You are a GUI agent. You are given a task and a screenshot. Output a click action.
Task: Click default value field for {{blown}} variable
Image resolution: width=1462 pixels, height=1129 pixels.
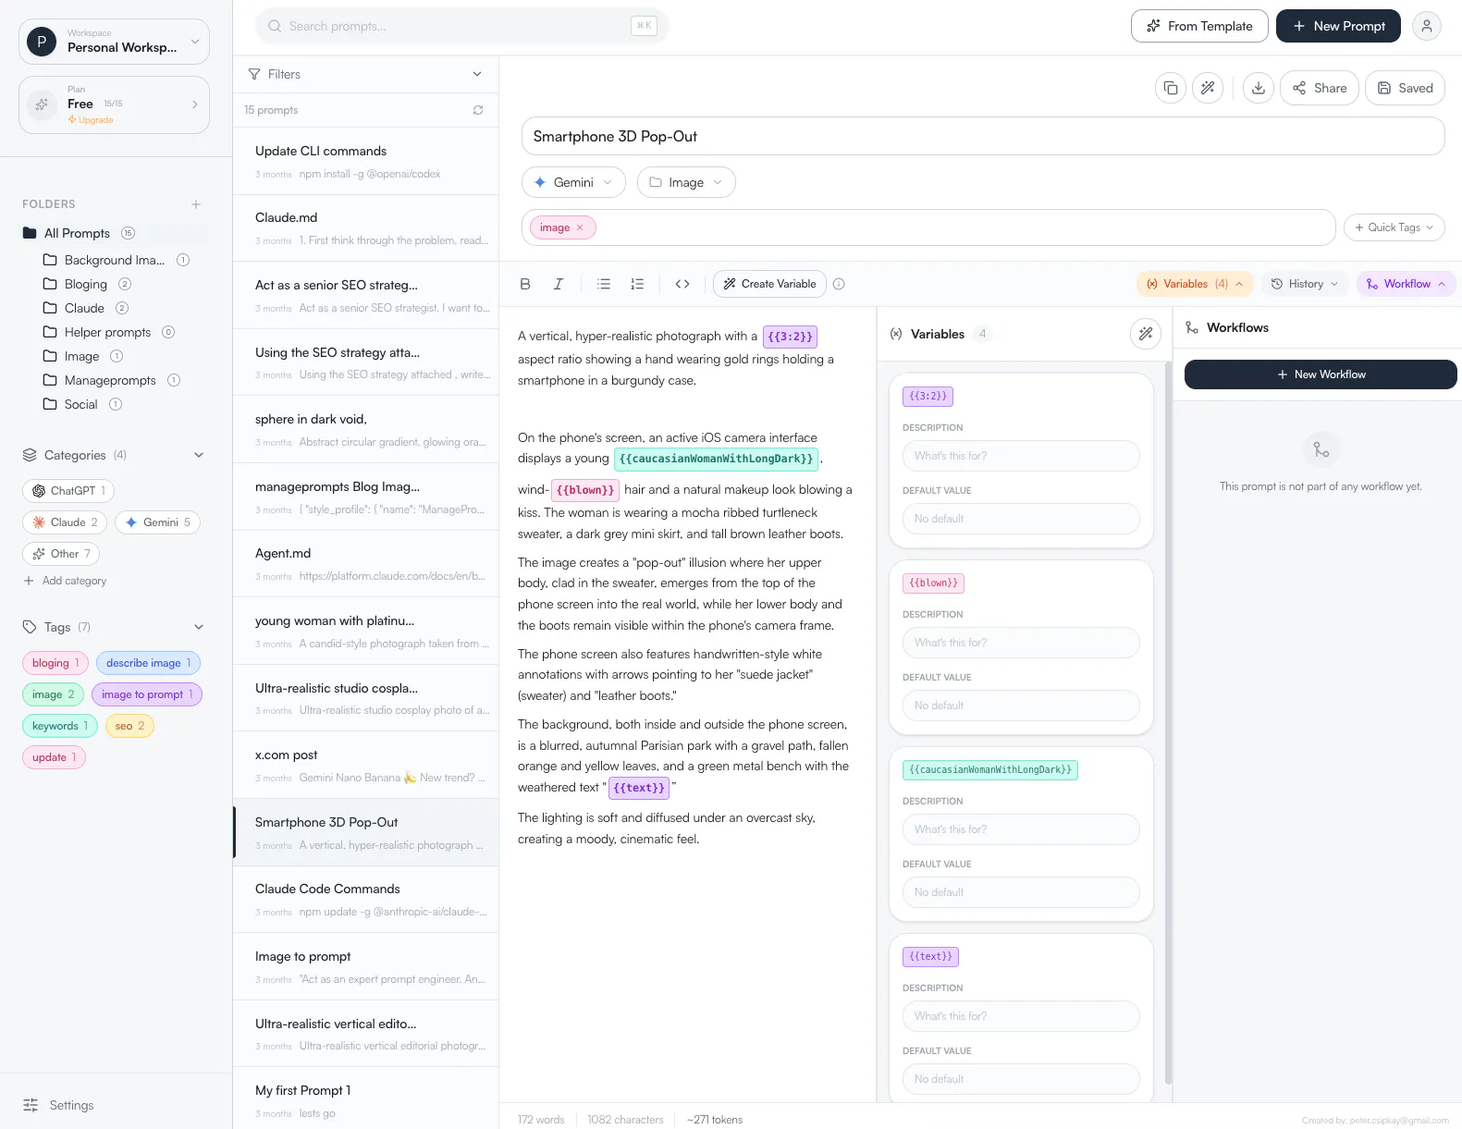coord(1021,706)
